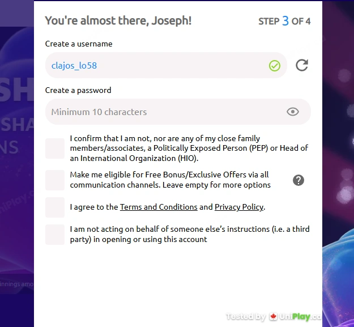Check the PEP/HIO confirmation checkbox
Screen dimensions: 354x327
point(55,148)
